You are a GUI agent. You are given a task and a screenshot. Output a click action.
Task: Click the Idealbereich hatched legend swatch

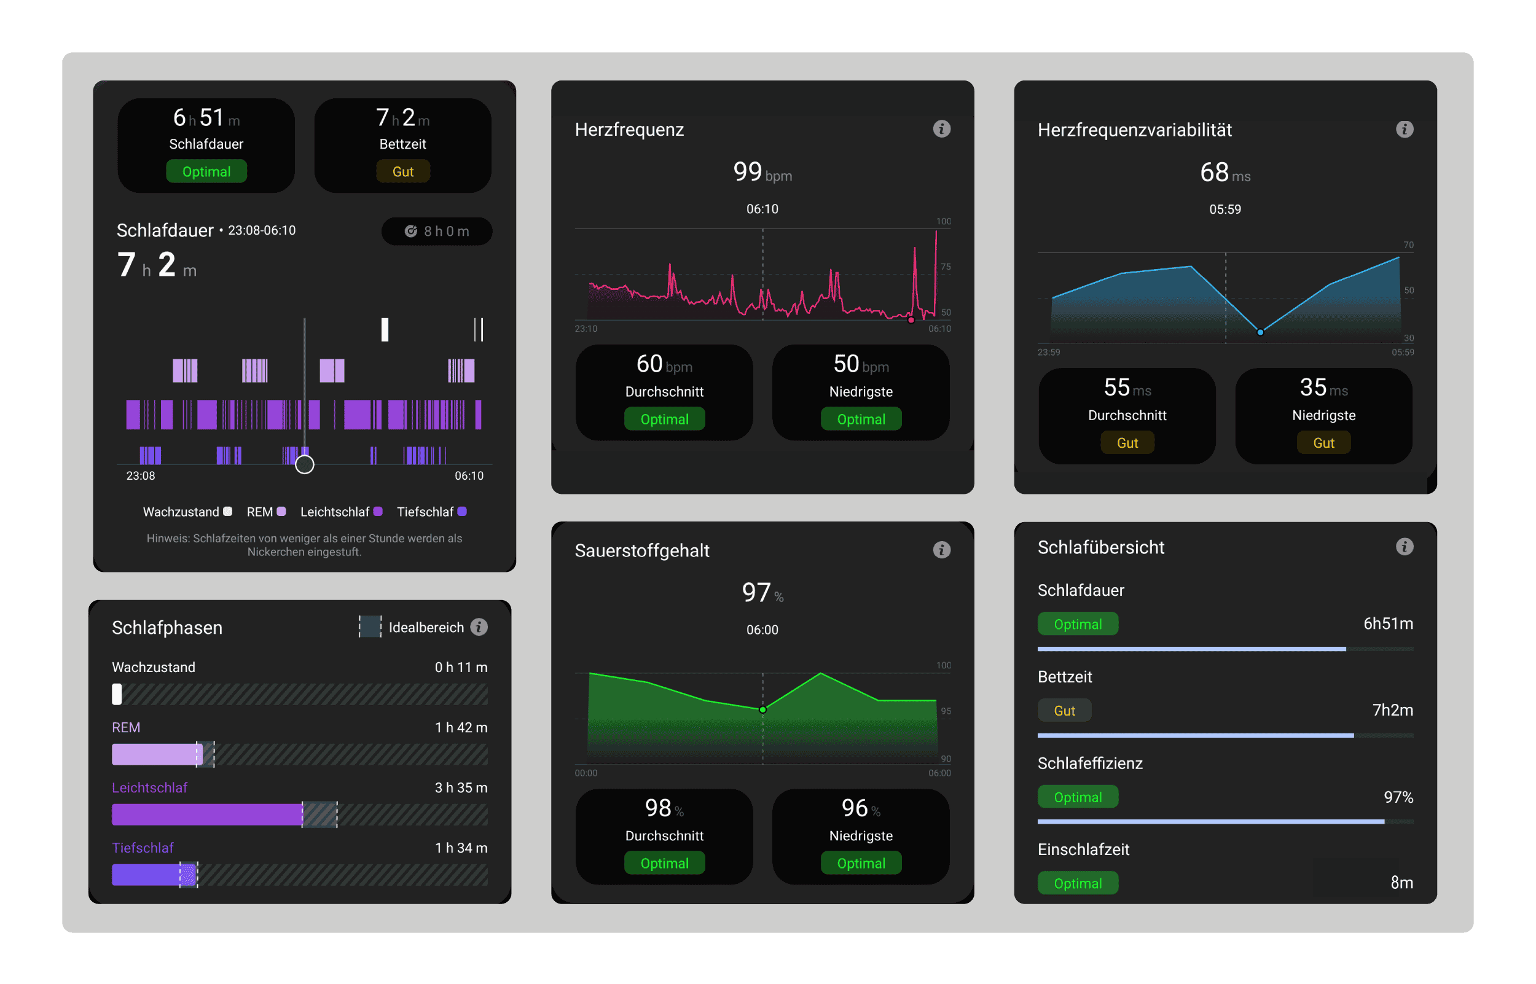(x=369, y=627)
